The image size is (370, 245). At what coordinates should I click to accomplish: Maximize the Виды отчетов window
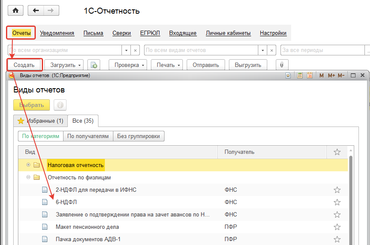pyautogui.click(x=353, y=75)
